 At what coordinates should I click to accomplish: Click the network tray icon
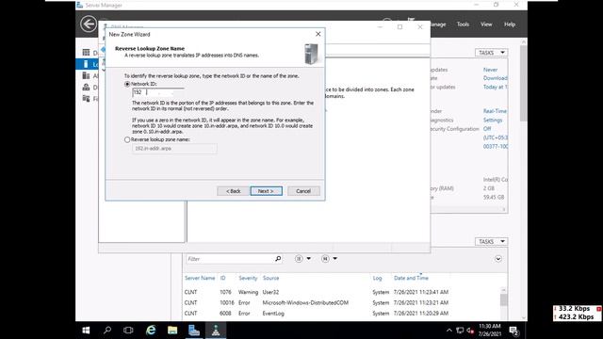[x=460, y=331]
